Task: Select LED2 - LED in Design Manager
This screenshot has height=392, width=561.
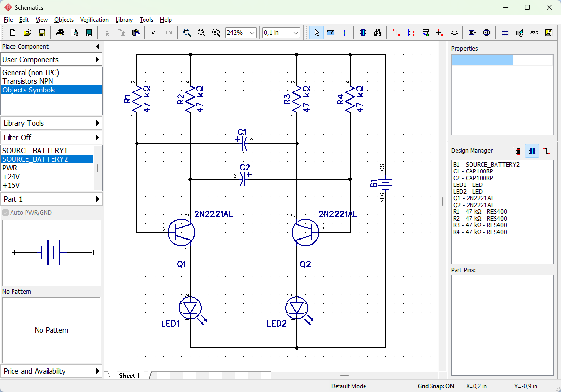Action: click(x=468, y=192)
